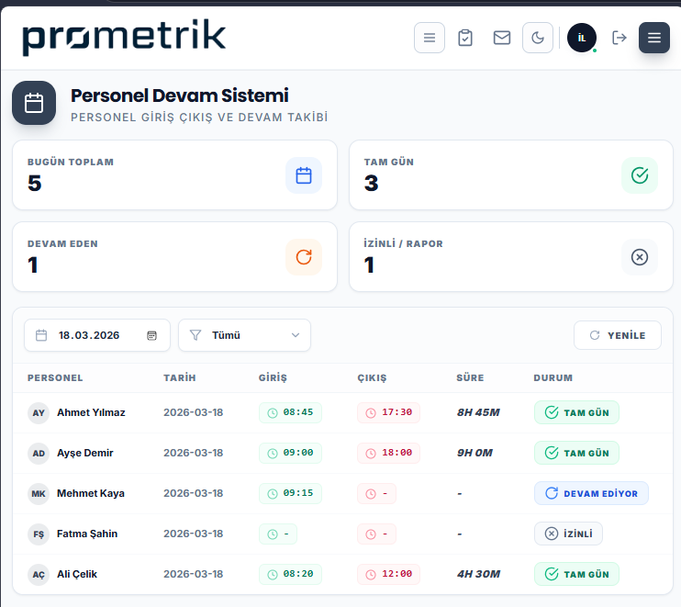Click the İzinli / Rapor X icon
This screenshot has height=607, width=681.
[x=640, y=257]
